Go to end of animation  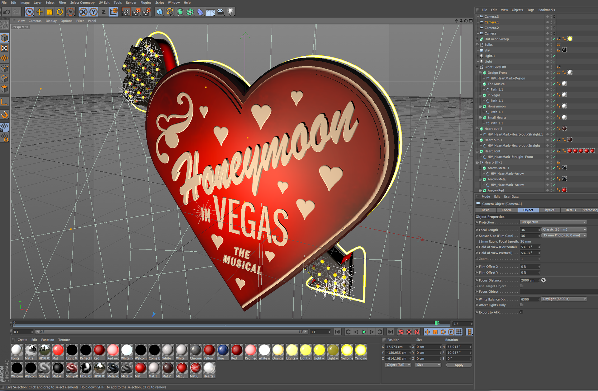[390, 332]
